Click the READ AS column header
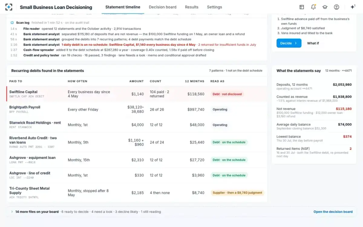The image size is (363, 227). (x=217, y=81)
